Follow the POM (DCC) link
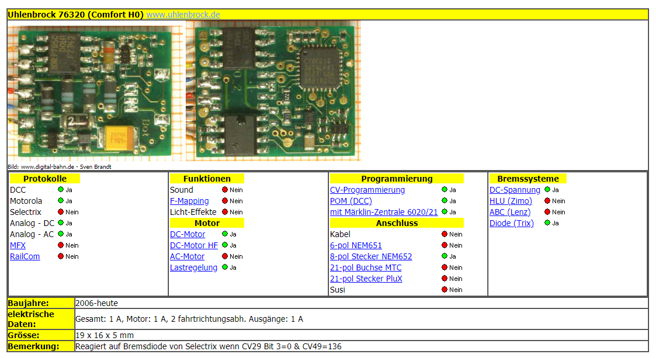 pos(351,201)
